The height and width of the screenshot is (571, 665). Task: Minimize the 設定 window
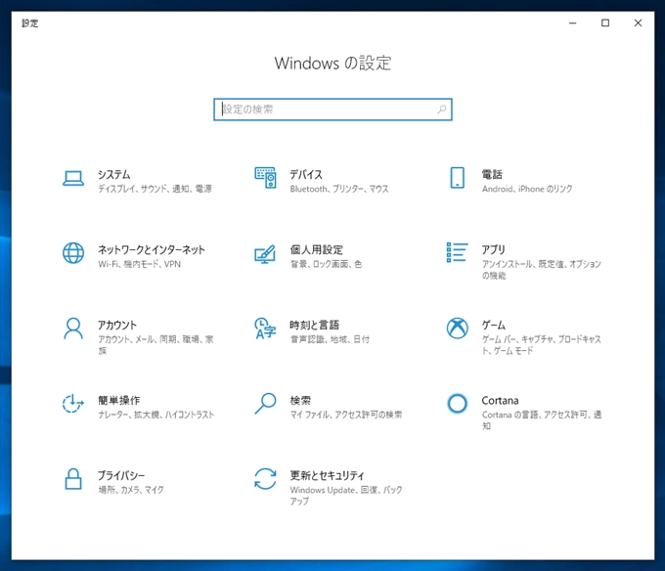point(572,22)
